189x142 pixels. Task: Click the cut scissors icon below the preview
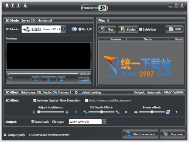click(10, 80)
